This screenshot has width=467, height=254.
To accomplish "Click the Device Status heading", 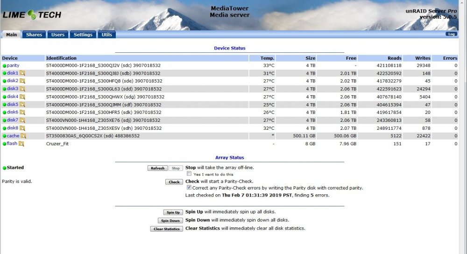I will [x=230, y=48].
